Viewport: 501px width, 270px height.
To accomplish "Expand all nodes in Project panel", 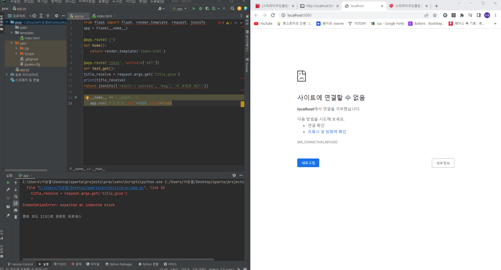I will coord(41,16).
